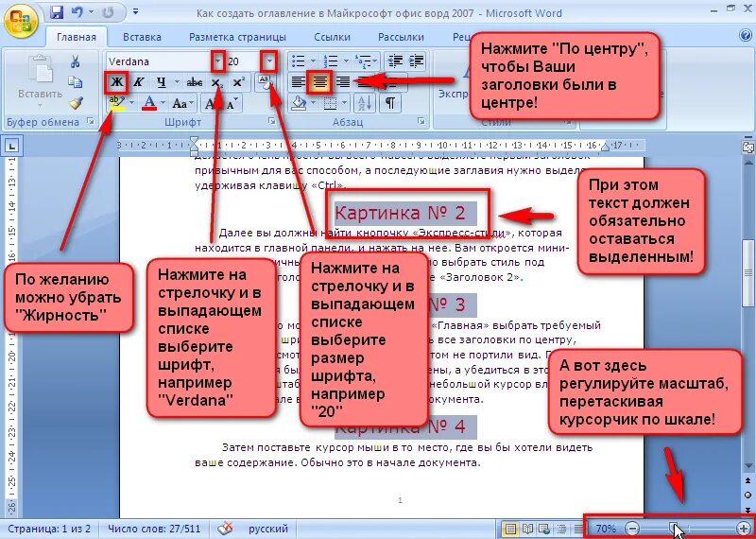Screen dimensions: 756x539
Task: Undo the last action via Quick Access
Action: tap(77, 13)
